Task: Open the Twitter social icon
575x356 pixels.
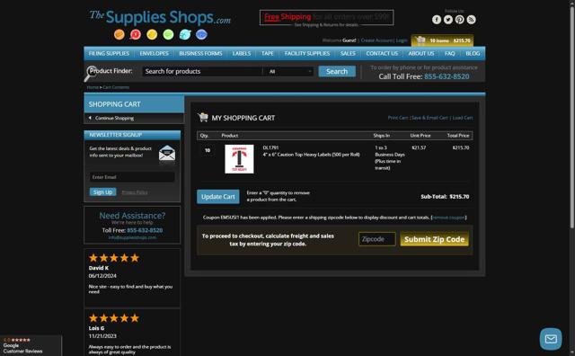Action: click(x=448, y=20)
